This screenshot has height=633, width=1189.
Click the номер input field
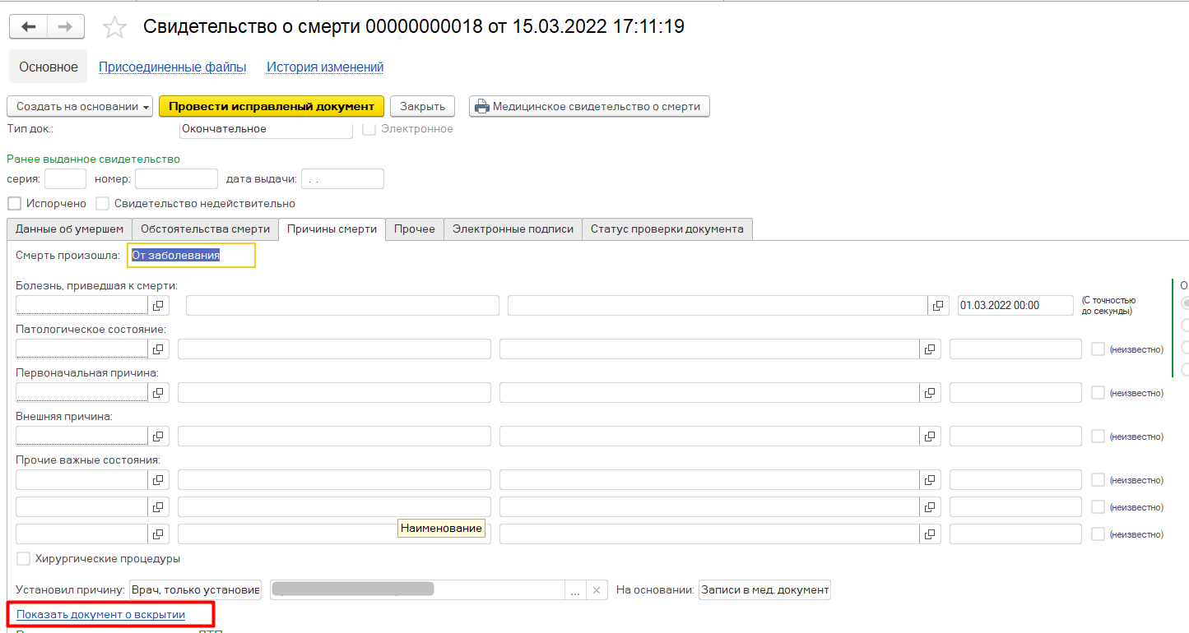pos(176,178)
